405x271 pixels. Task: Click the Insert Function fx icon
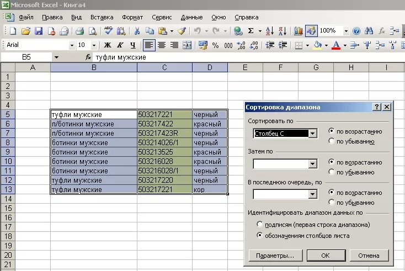pyautogui.click(x=88, y=57)
